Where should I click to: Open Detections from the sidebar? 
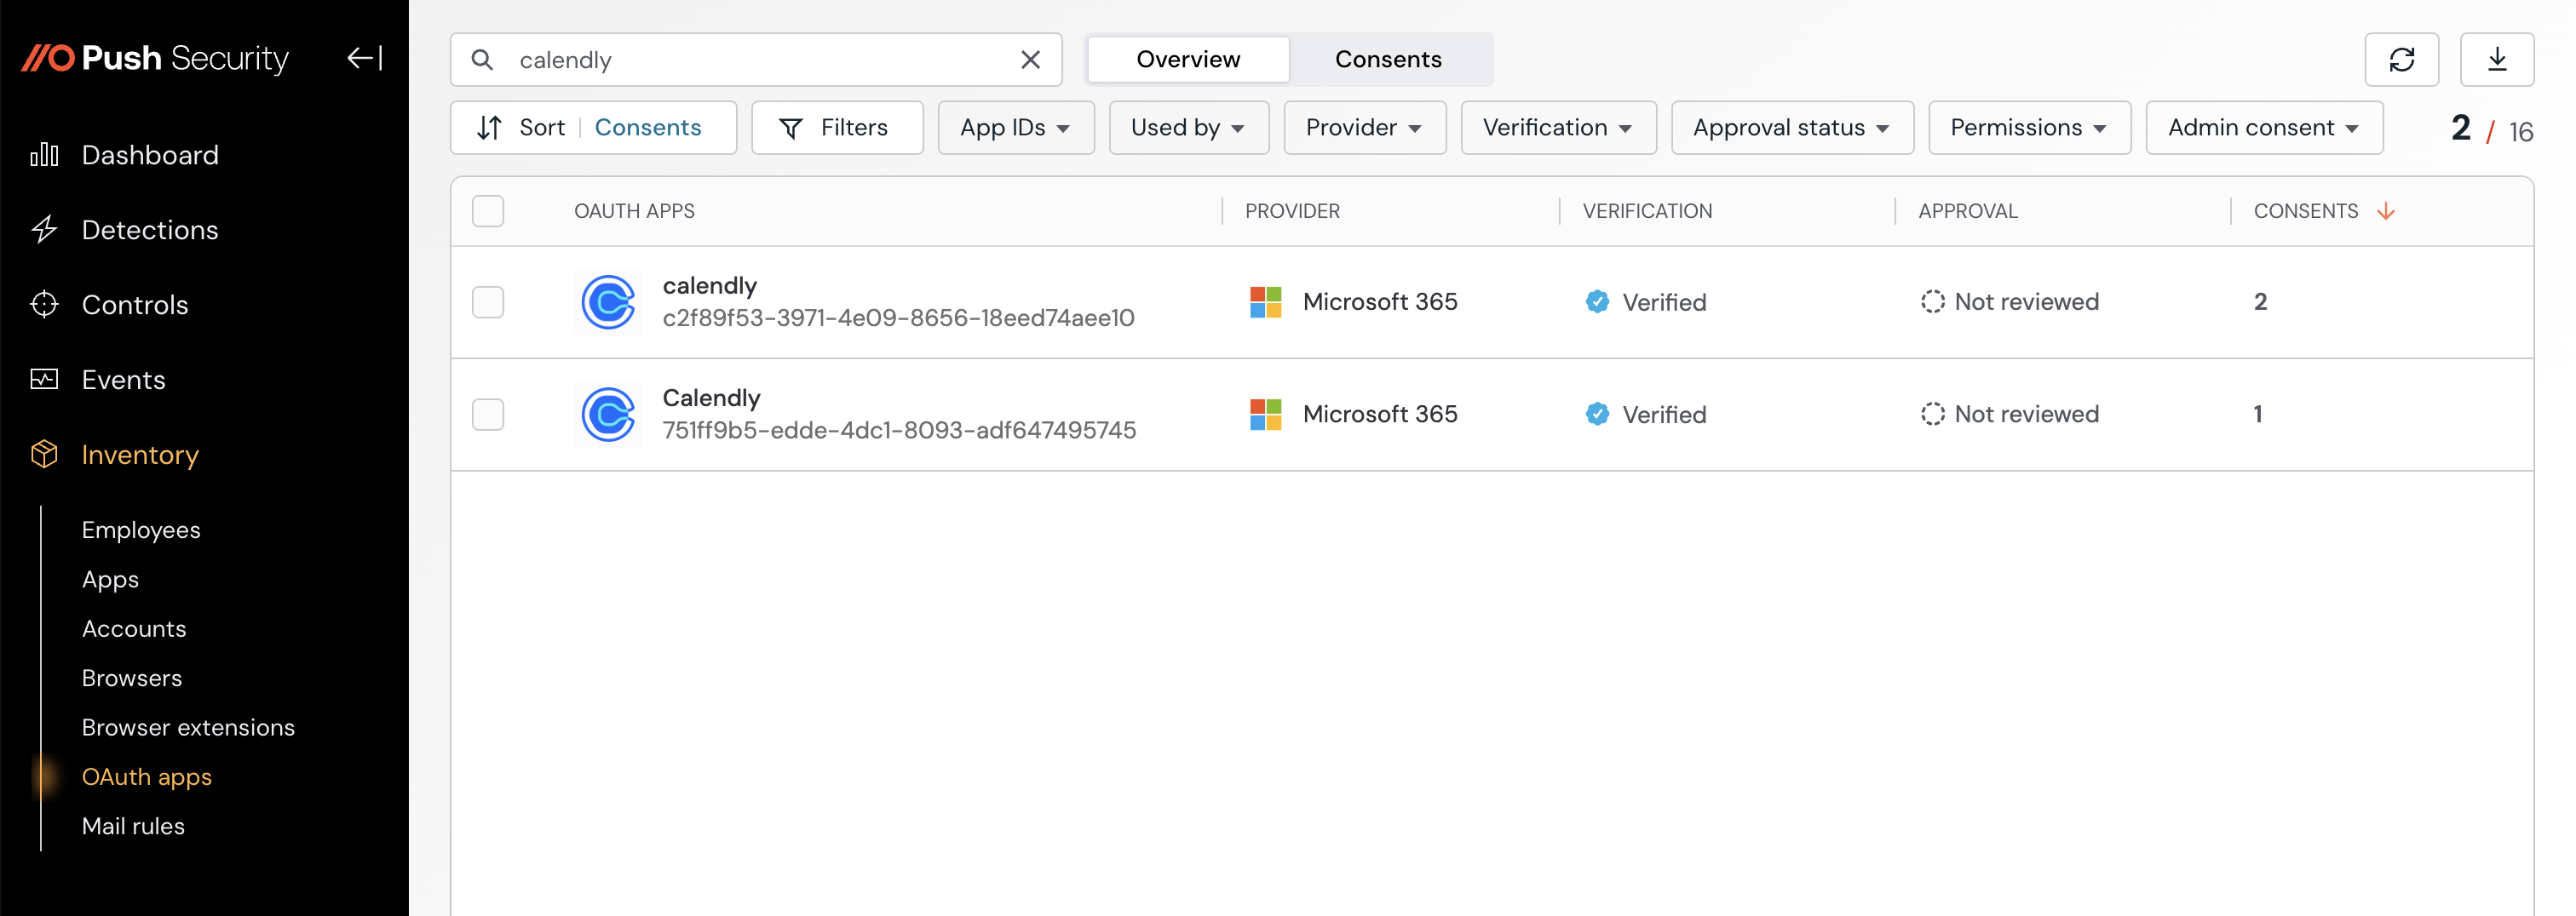point(150,230)
